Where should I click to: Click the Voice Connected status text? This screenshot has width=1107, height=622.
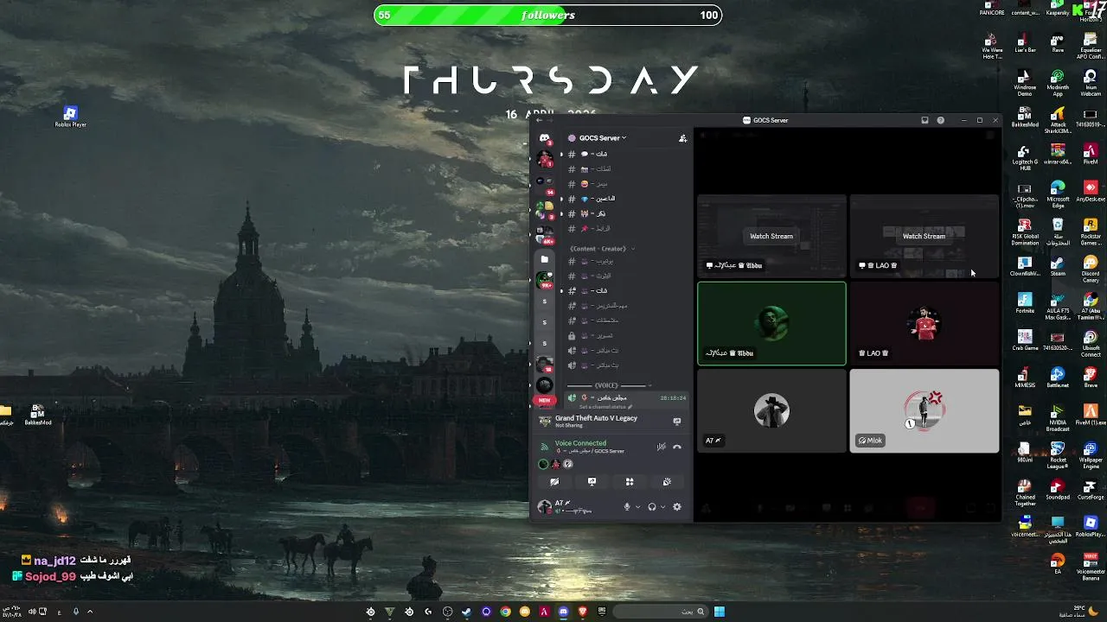tap(580, 443)
